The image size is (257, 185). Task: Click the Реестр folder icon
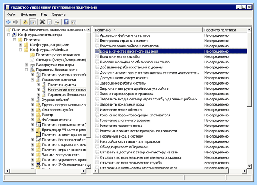coord(38,115)
